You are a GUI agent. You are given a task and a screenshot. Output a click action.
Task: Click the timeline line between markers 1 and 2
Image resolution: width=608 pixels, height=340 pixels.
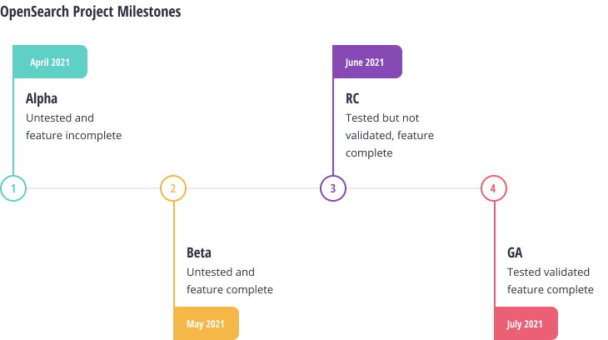93,188
